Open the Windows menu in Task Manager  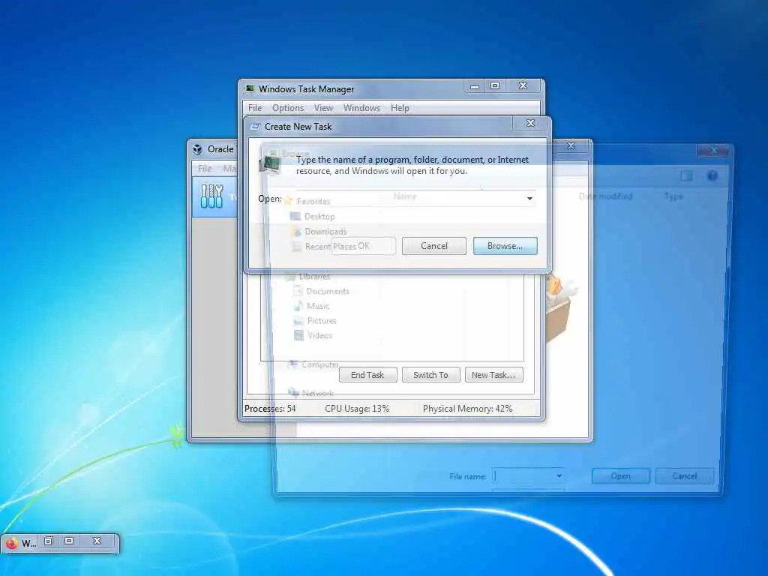click(361, 108)
